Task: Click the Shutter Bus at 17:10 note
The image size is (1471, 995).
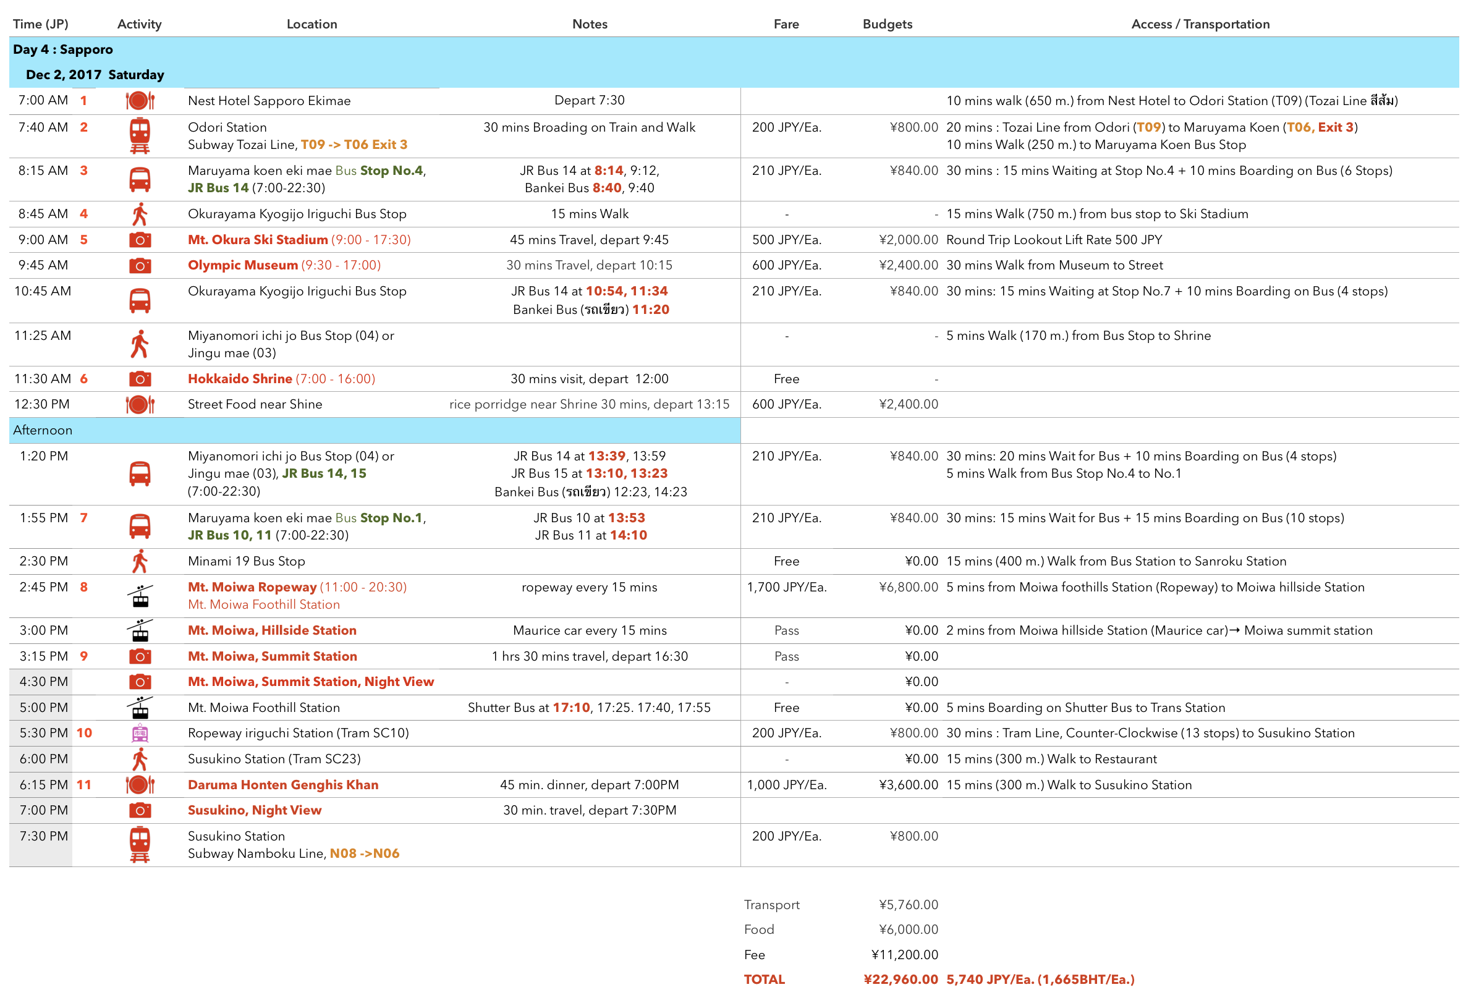Action: (x=589, y=708)
